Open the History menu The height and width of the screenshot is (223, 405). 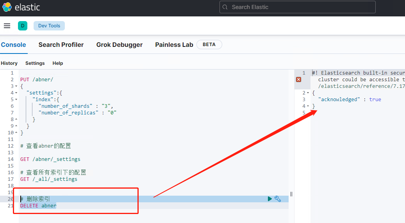(9, 63)
